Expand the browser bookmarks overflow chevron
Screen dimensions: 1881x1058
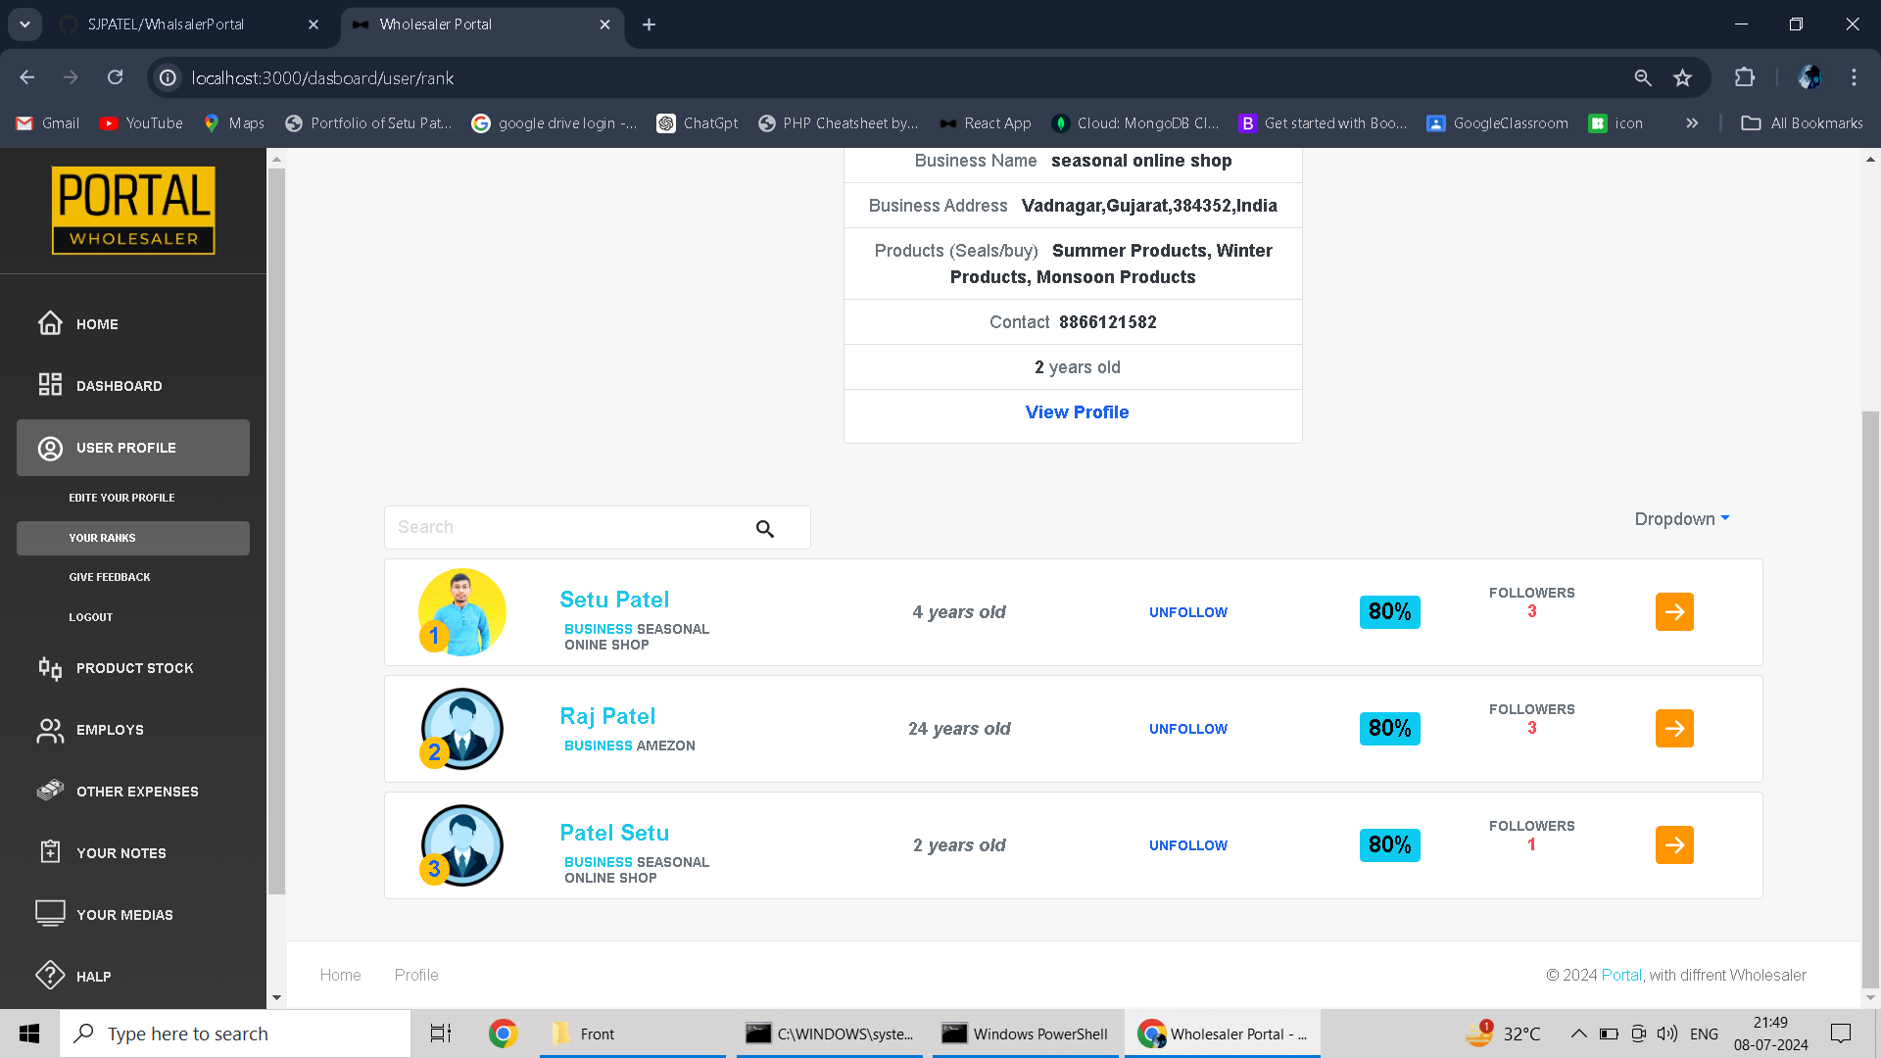pos(1692,123)
